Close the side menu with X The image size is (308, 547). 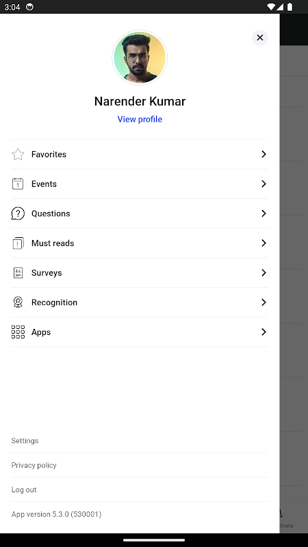[x=260, y=38]
